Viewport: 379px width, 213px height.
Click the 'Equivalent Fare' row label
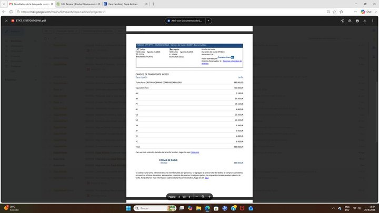pyautogui.click(x=142, y=88)
